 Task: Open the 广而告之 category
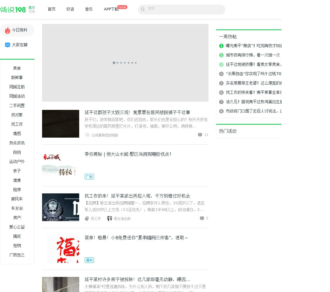pyautogui.click(x=17, y=255)
